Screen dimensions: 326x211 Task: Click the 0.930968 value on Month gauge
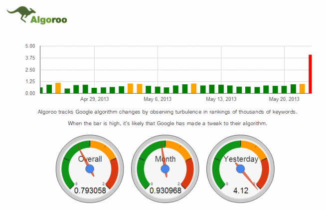click(165, 191)
